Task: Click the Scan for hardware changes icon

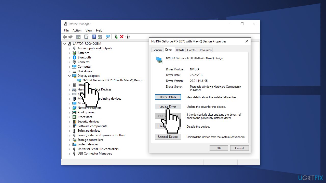Action: 108,37
